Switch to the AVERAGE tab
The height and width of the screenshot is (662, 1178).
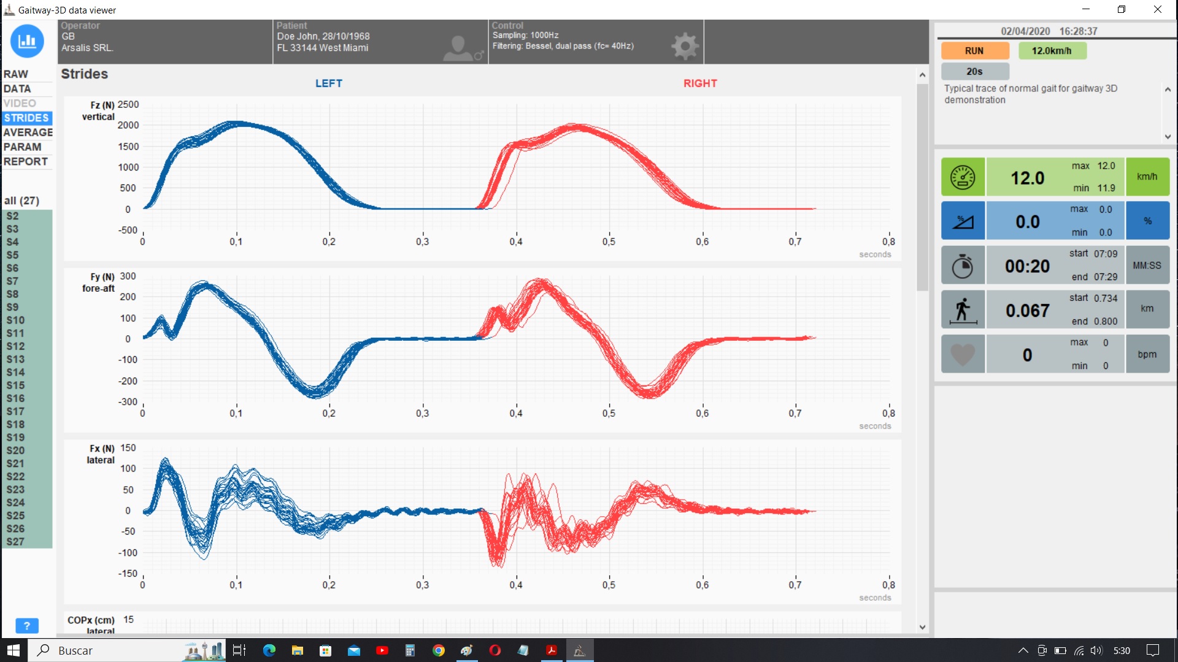coord(28,132)
